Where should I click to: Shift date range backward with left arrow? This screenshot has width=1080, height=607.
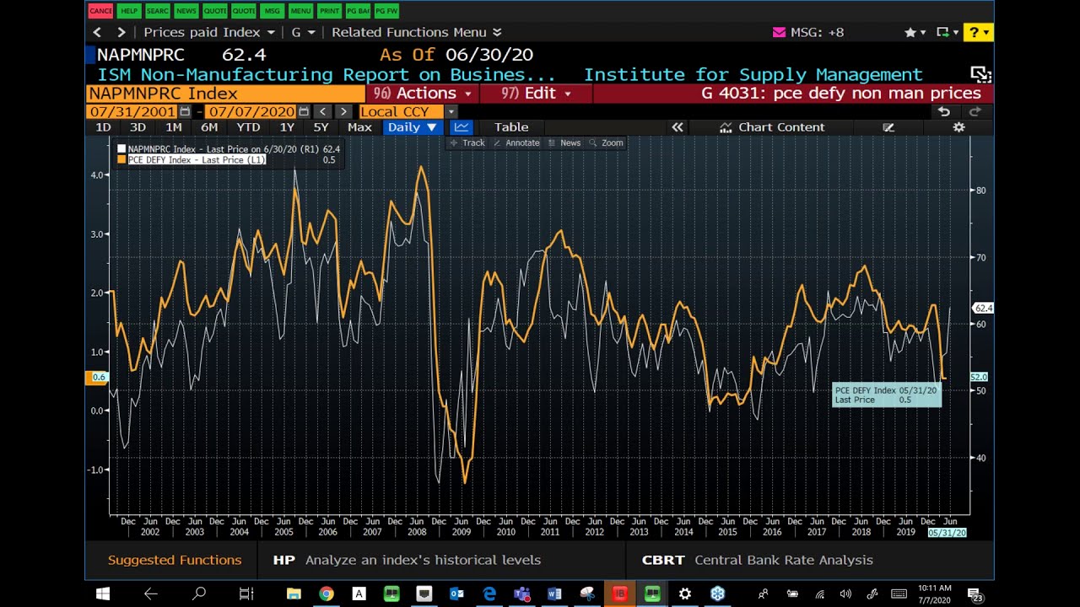(x=322, y=111)
